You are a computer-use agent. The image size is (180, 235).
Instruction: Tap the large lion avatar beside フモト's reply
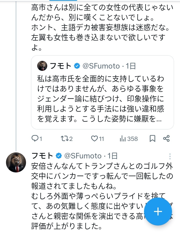(16, 162)
